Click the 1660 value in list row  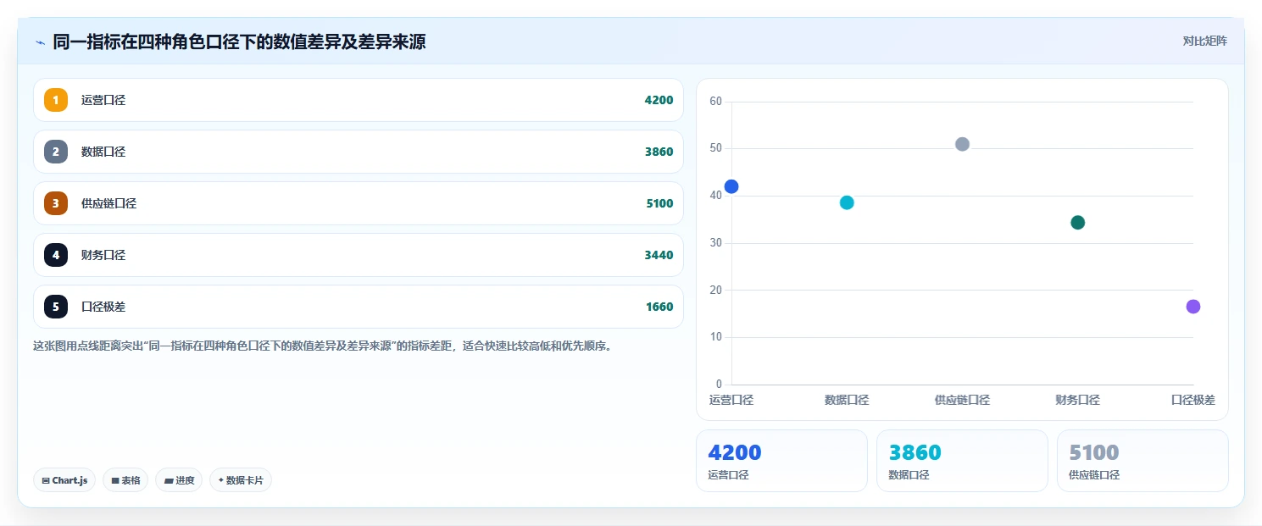coord(659,307)
